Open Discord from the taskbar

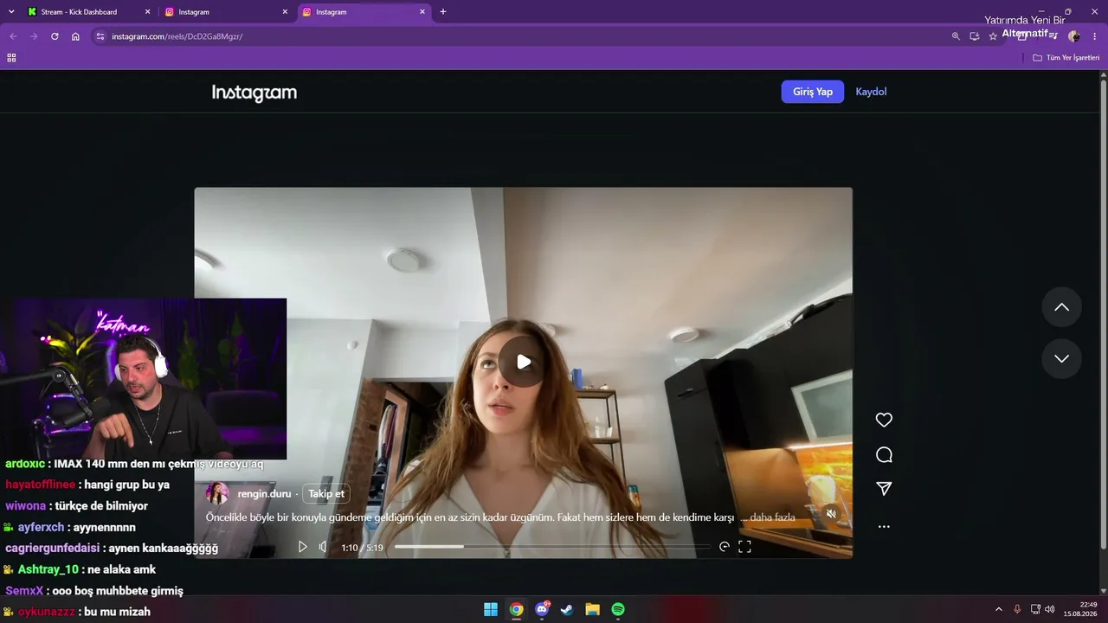click(x=542, y=609)
